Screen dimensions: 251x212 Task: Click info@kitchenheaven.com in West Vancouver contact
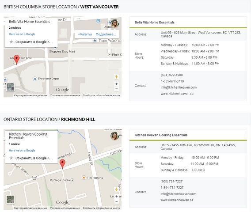coord(179,87)
